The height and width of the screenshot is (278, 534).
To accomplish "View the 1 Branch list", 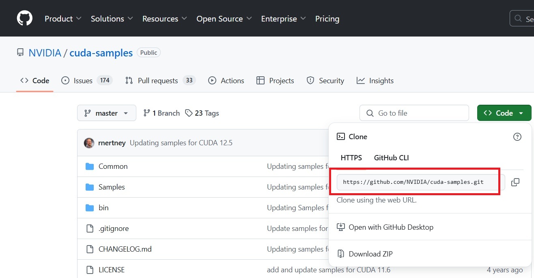I will click(161, 113).
